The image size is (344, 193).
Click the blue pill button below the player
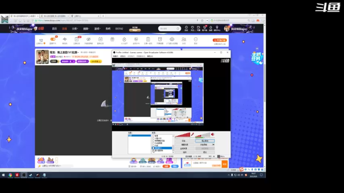175,166
